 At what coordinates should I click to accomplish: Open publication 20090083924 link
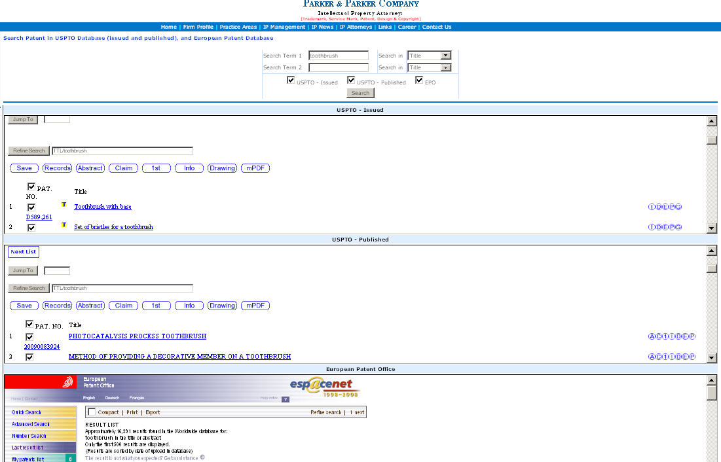tap(42, 347)
